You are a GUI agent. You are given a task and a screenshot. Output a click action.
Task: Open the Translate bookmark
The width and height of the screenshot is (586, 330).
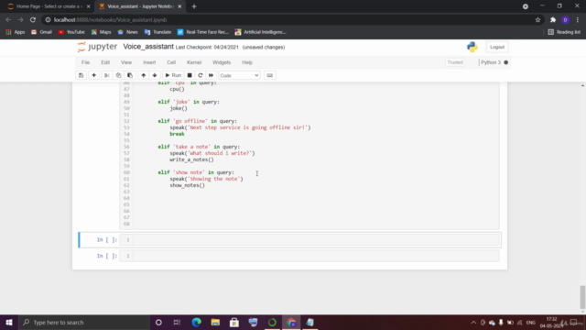(x=157, y=32)
